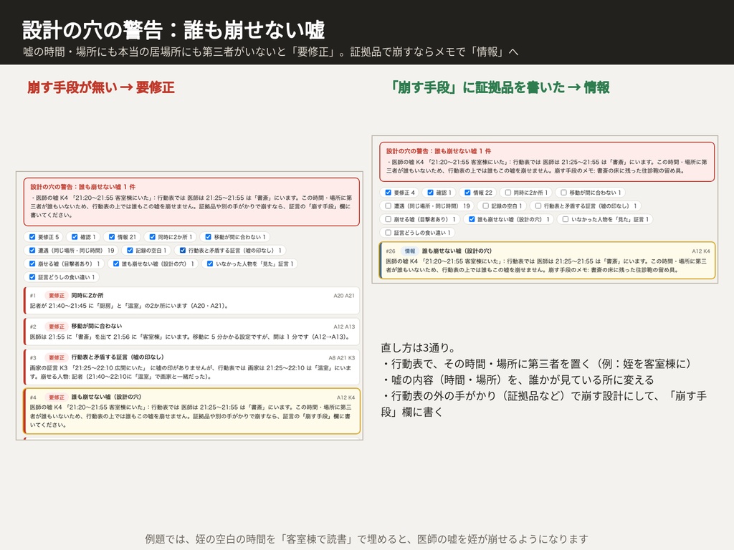
Task: Uncheck the 要修正 5 filter checkbox
Action: [x=32, y=237]
